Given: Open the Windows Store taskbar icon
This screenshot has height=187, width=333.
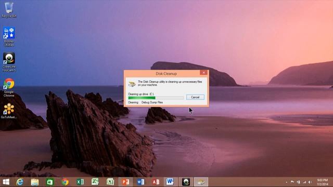Looking at the screenshot, I should (x=50, y=182).
